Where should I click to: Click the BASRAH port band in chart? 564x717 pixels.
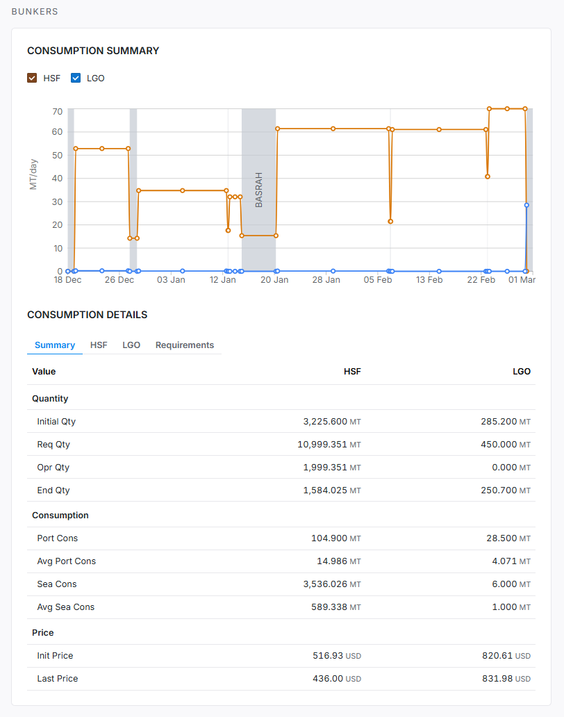[258, 189]
